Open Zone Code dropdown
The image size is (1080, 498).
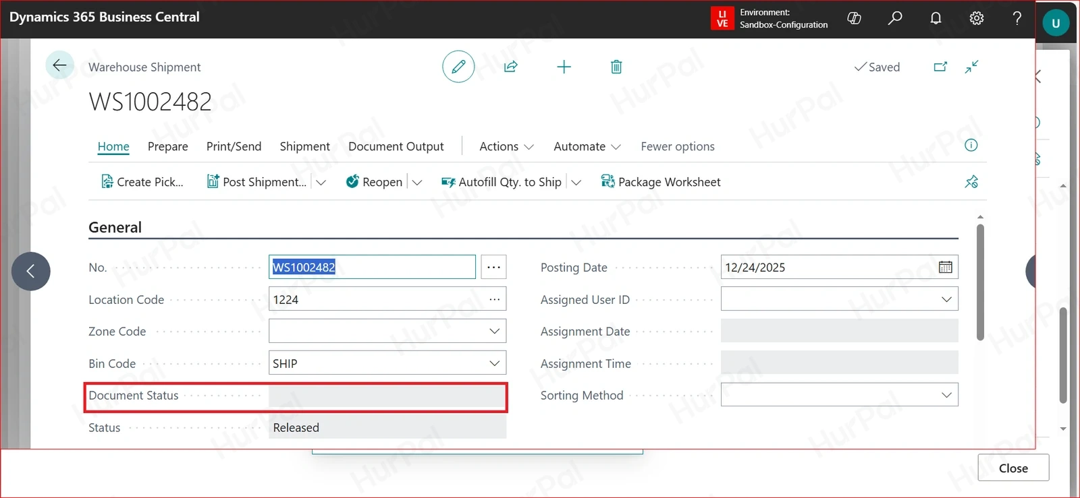click(494, 331)
